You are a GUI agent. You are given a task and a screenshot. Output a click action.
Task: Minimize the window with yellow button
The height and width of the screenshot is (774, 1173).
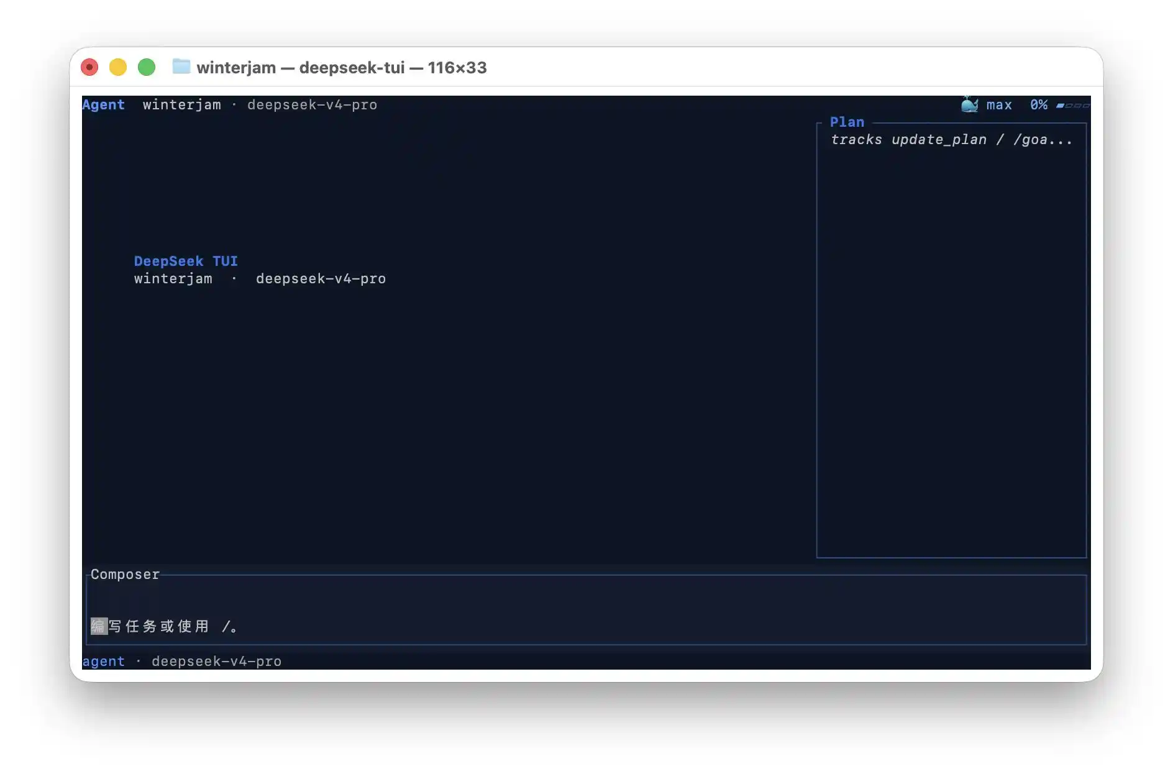click(x=118, y=67)
